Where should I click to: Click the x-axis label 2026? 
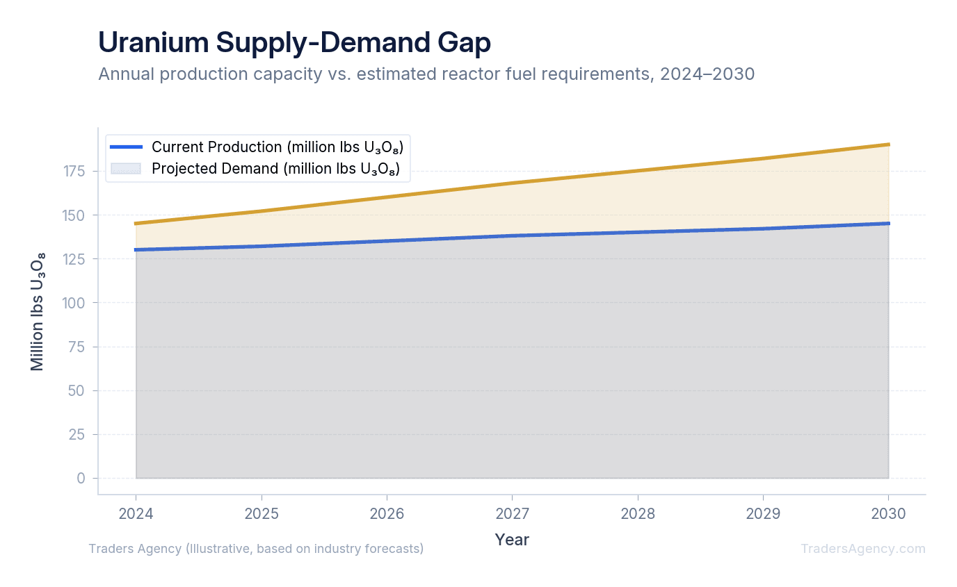click(x=387, y=514)
